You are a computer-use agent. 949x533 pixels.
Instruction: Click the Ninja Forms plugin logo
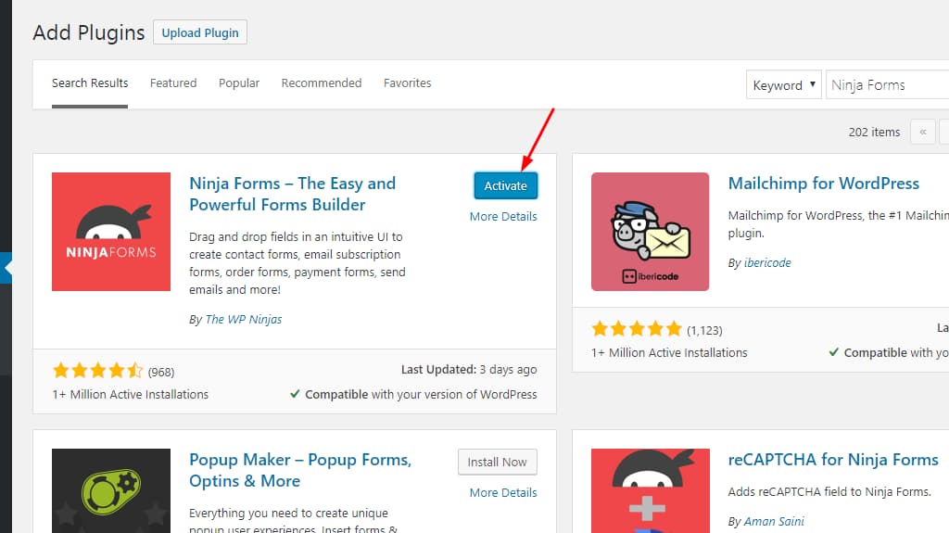pyautogui.click(x=111, y=232)
